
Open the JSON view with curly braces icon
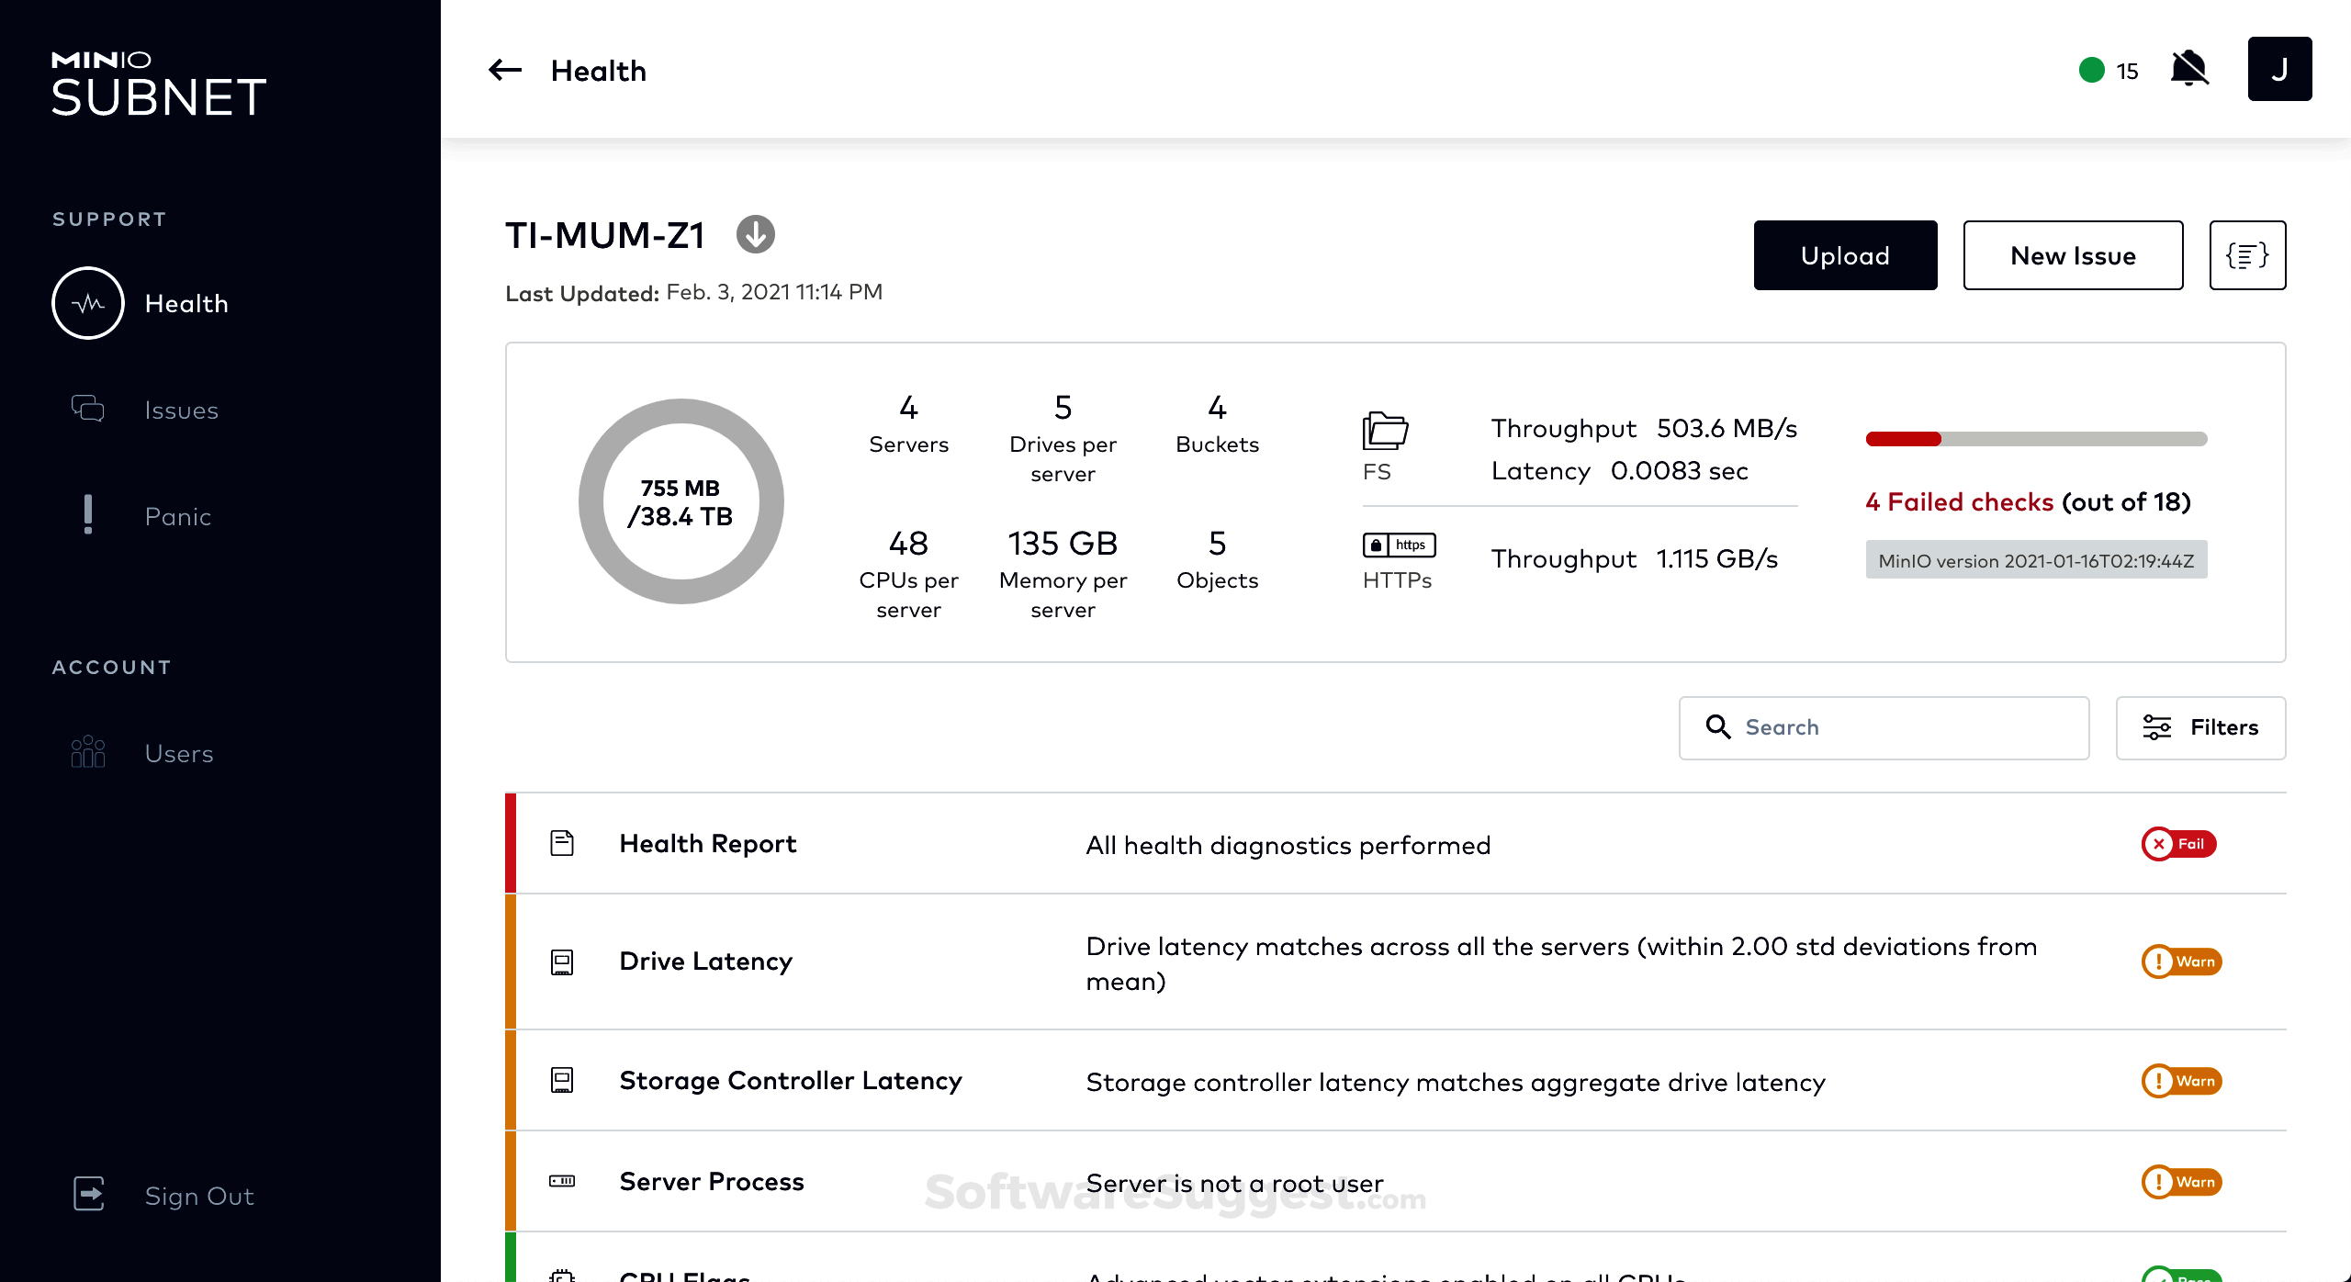pyautogui.click(x=2247, y=255)
